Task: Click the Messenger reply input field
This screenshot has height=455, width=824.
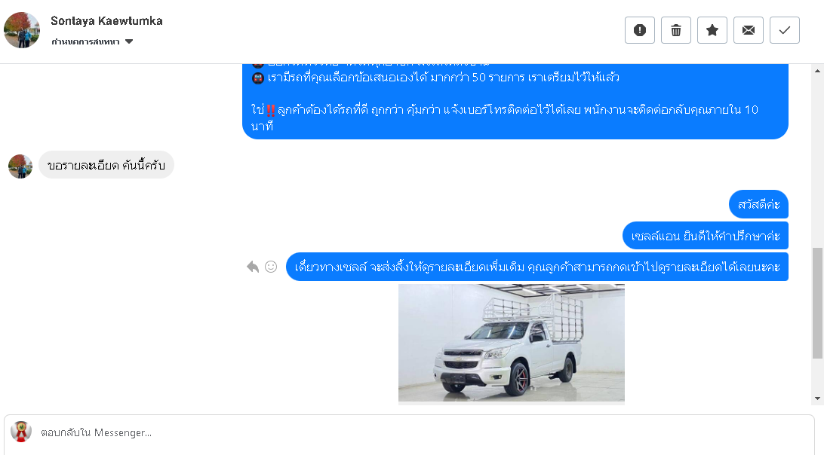Action: pyautogui.click(x=410, y=433)
